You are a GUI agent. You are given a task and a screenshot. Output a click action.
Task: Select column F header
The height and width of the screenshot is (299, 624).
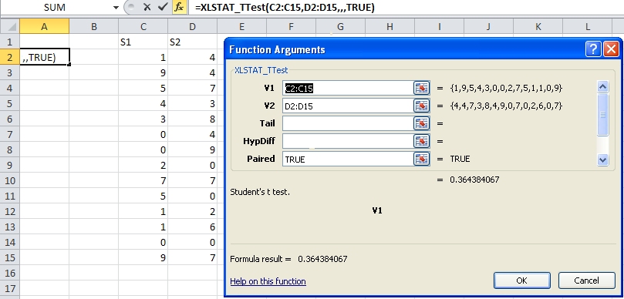(291, 27)
